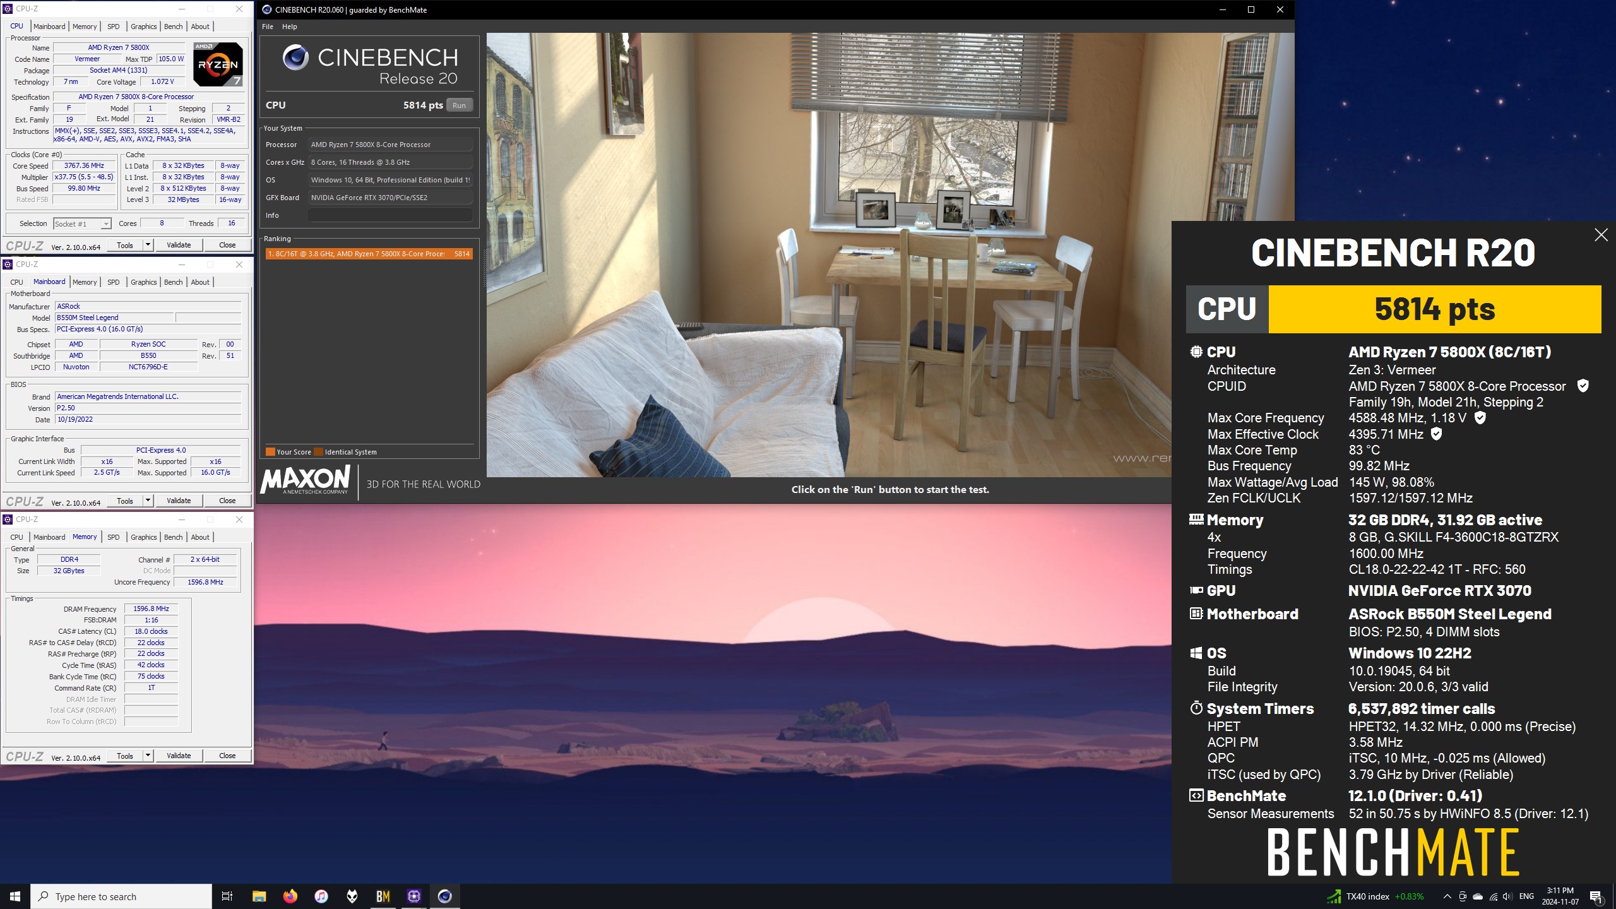Open Wi-Fi network tray icon
This screenshot has width=1616, height=909.
pyautogui.click(x=1494, y=896)
